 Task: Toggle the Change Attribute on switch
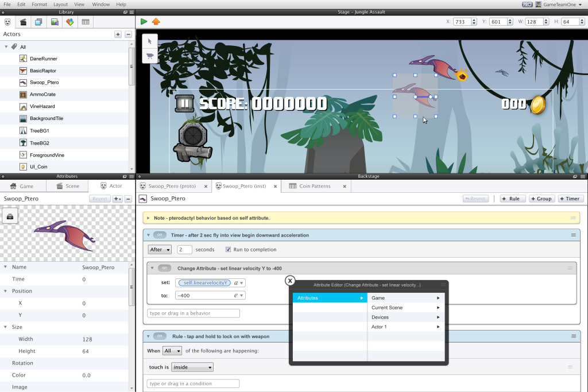click(x=165, y=268)
